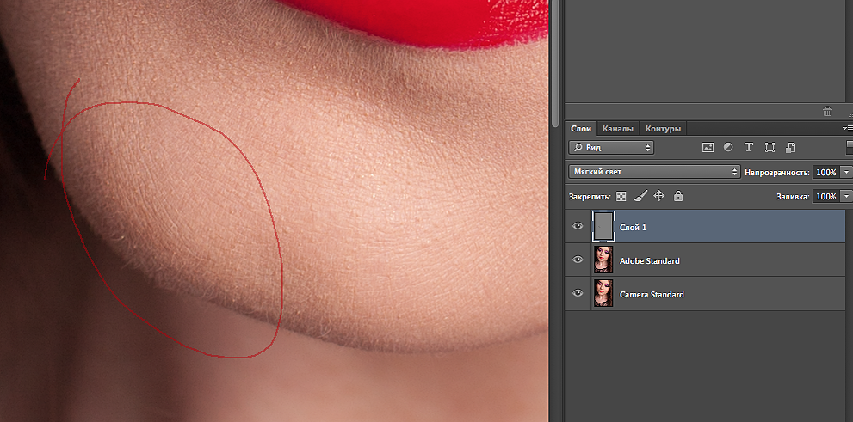The width and height of the screenshot is (853, 422).
Task: Click the trash icon above Layers panel
Action: coord(827,112)
